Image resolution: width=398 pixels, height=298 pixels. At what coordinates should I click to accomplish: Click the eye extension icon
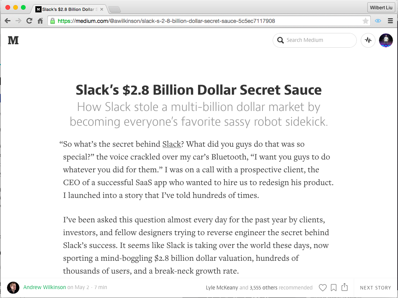pyautogui.click(x=378, y=21)
